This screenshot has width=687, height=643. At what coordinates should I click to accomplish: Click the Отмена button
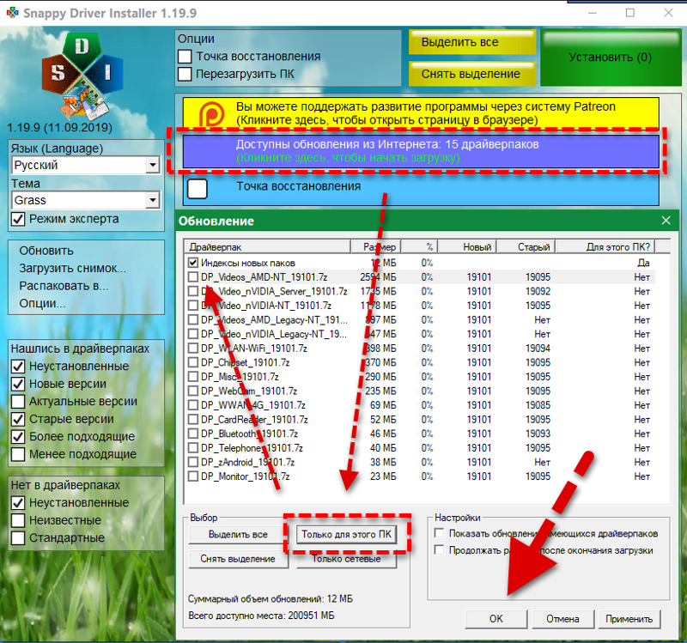coord(562,619)
